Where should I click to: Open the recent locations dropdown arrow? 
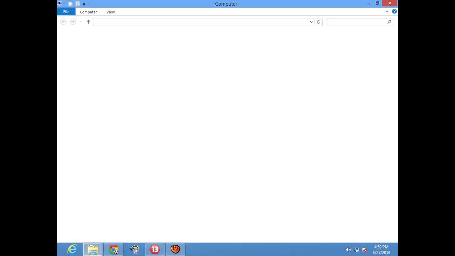81,22
